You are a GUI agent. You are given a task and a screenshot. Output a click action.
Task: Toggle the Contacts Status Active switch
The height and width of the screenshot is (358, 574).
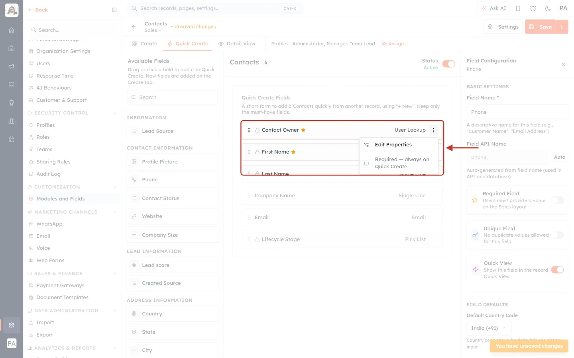(x=448, y=64)
